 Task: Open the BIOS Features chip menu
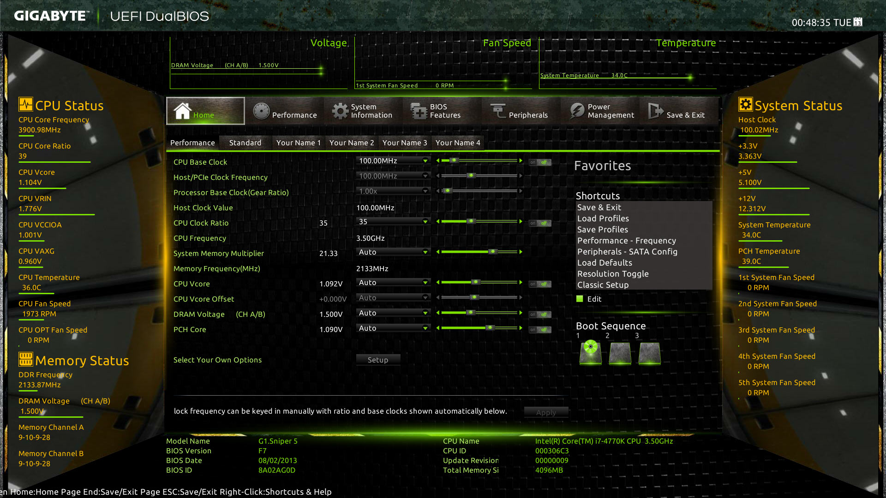point(443,111)
